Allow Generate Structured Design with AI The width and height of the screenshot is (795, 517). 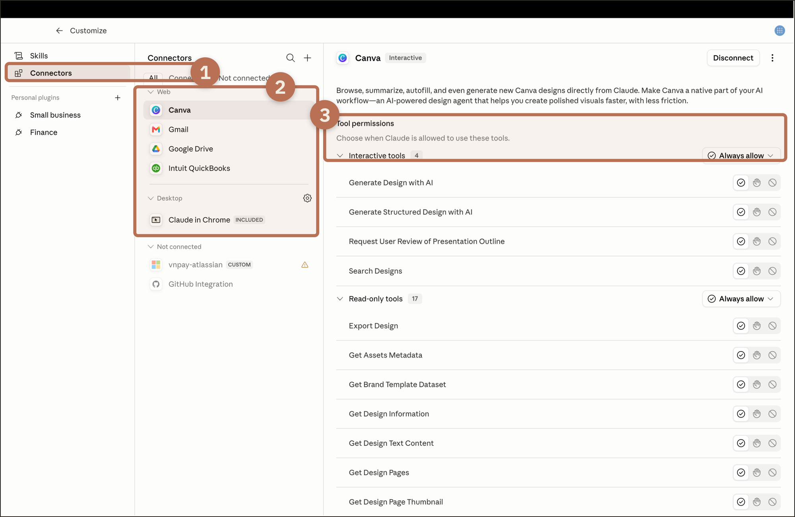pos(741,212)
